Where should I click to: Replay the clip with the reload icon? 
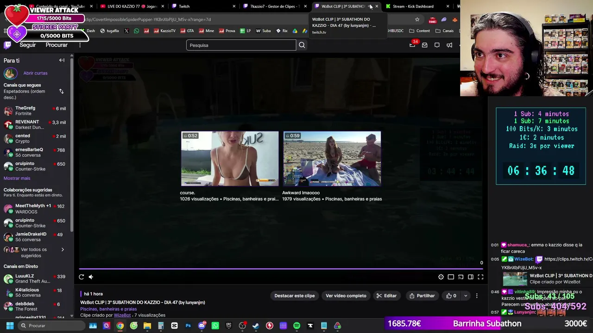pos(82,277)
